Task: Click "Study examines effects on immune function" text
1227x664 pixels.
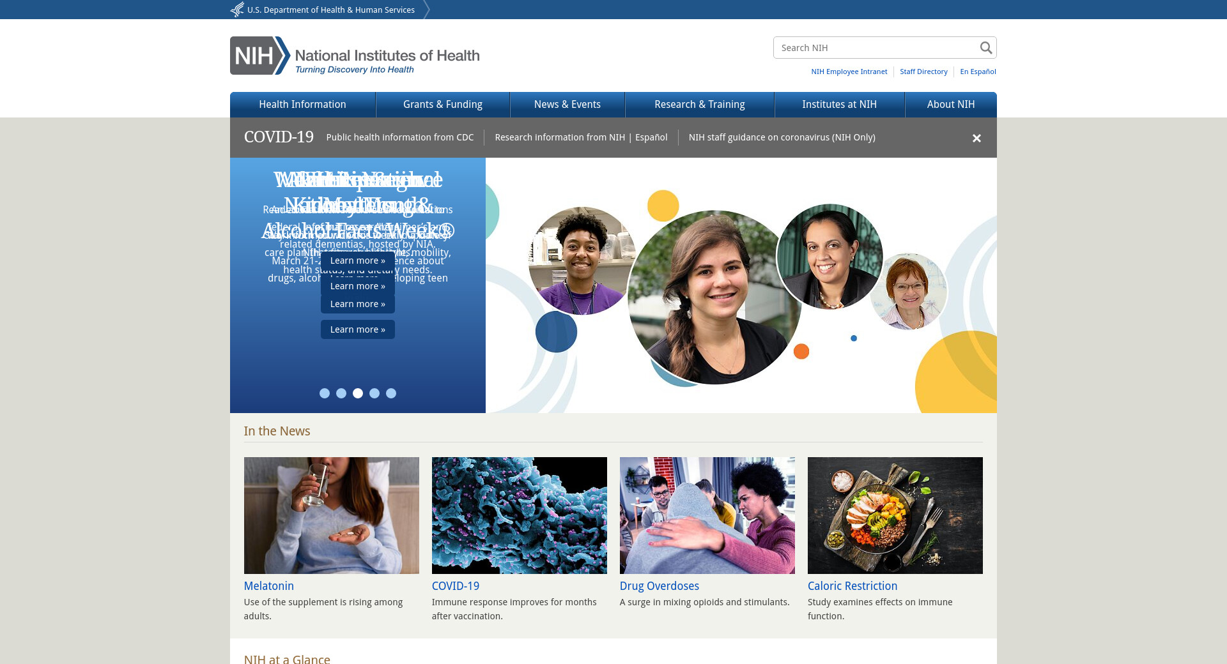Action: coord(880,609)
